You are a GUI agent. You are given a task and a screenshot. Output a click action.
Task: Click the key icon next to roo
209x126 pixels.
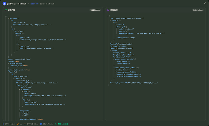point(18,124)
